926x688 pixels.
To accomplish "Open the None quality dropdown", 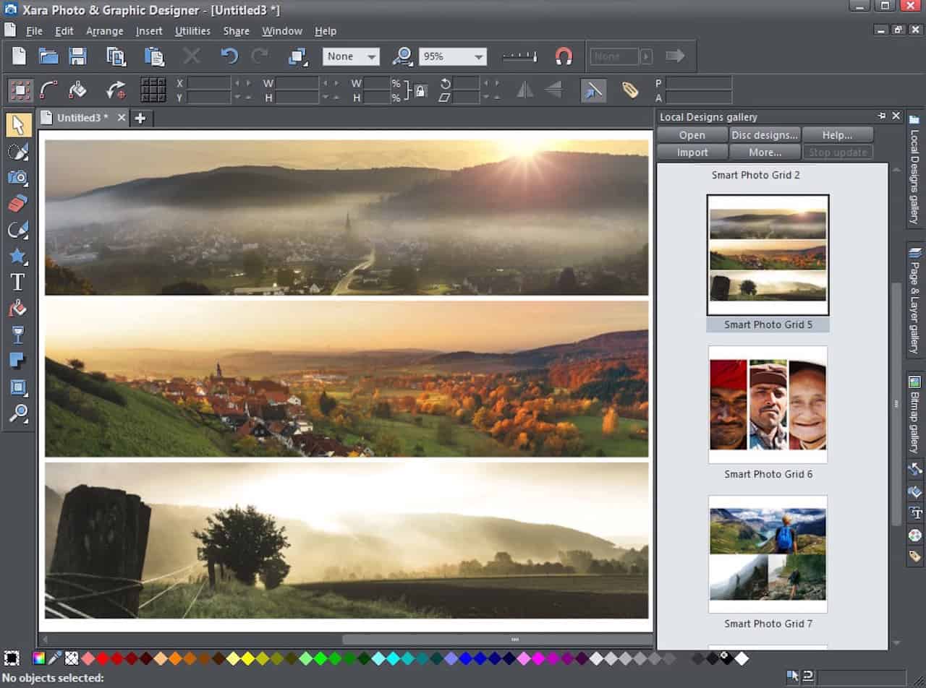I will 351,56.
